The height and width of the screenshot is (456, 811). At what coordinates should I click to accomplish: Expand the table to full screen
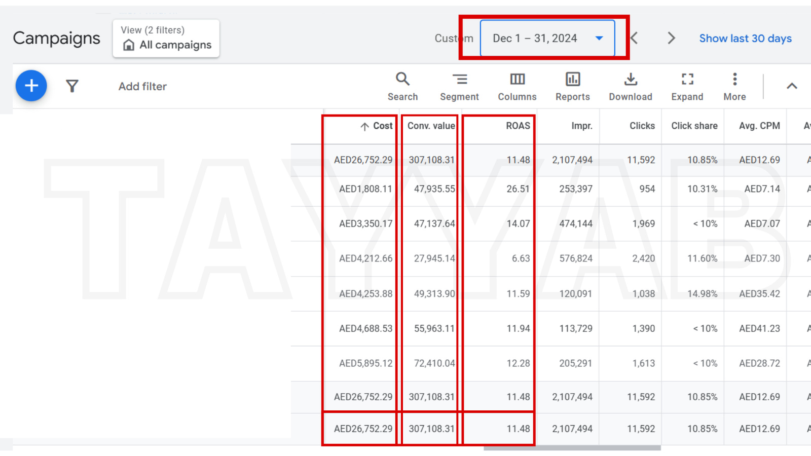pos(687,86)
